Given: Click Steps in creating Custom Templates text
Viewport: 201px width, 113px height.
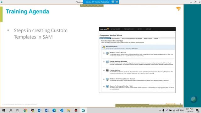Looking at the screenshot, I should point(41,34).
